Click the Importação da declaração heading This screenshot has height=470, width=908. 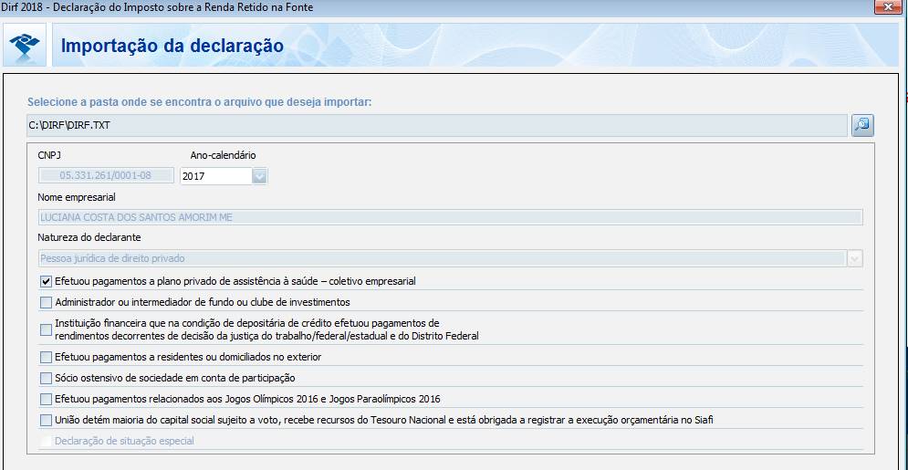click(x=172, y=45)
